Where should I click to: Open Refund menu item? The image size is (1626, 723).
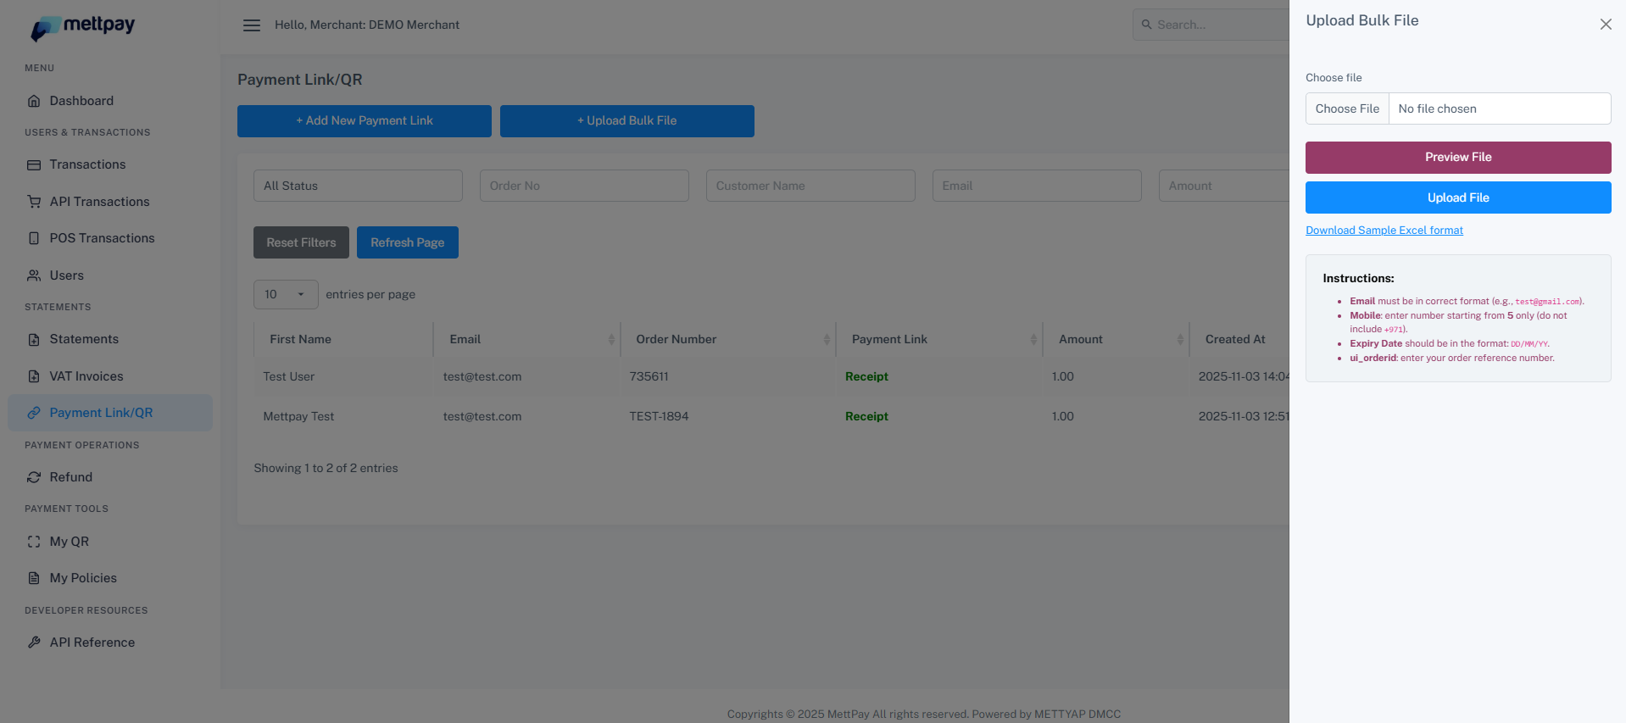[x=110, y=477]
